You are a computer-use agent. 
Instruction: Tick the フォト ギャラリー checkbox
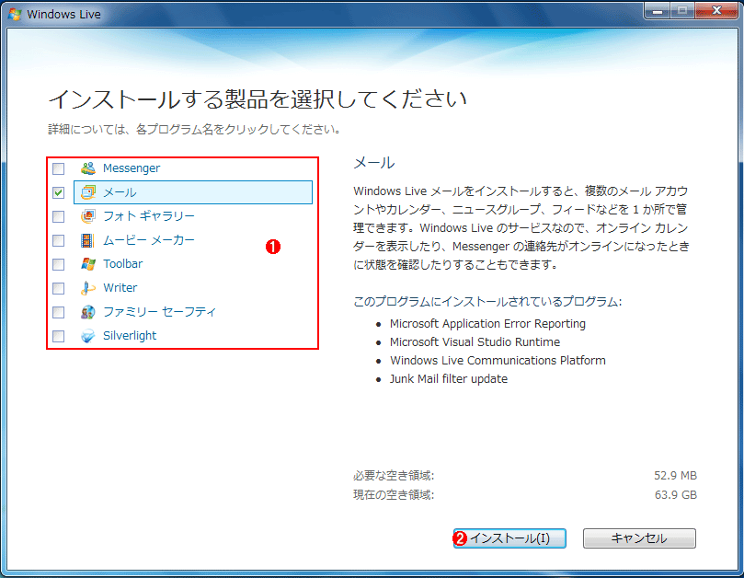click(x=58, y=216)
